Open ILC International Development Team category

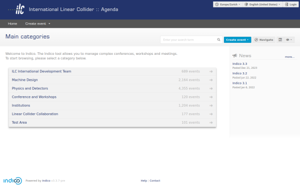[x=41, y=71]
